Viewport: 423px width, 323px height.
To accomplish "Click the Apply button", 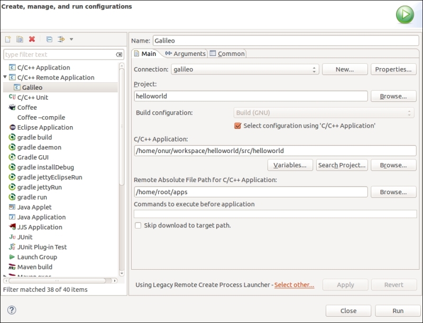I will pos(345,285).
